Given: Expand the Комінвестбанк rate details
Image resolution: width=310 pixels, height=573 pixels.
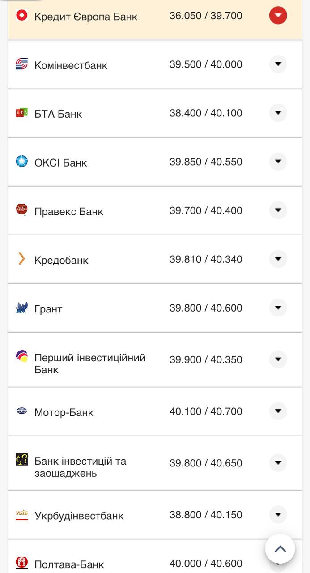Looking at the screenshot, I should (278, 64).
